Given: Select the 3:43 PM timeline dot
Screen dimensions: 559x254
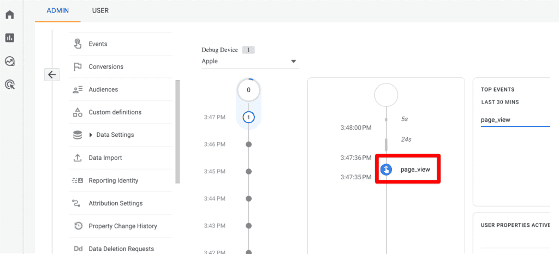Looking at the screenshot, I should point(249,226).
